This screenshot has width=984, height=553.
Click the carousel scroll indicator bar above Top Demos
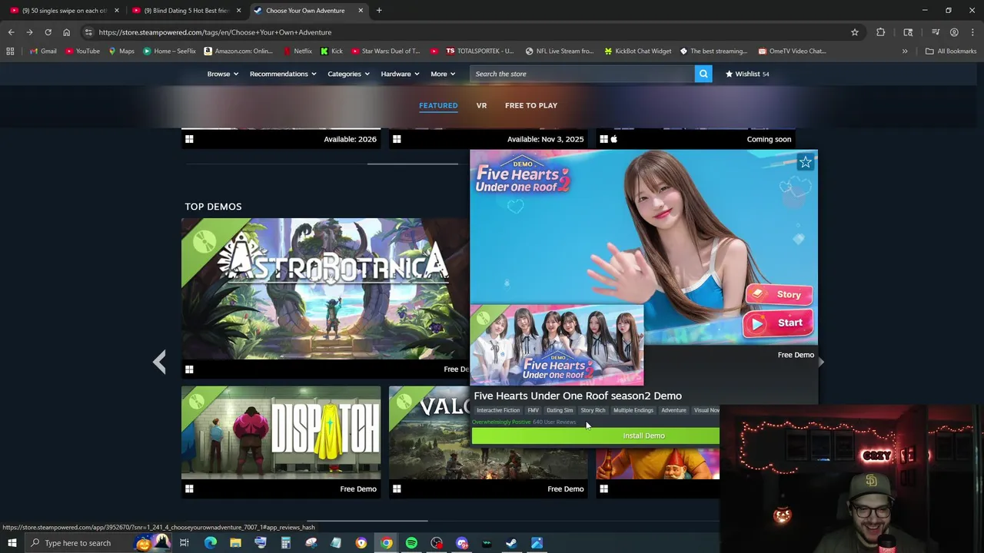(x=412, y=164)
